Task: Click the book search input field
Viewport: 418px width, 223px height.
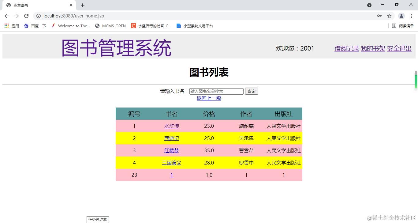Action: [216, 91]
